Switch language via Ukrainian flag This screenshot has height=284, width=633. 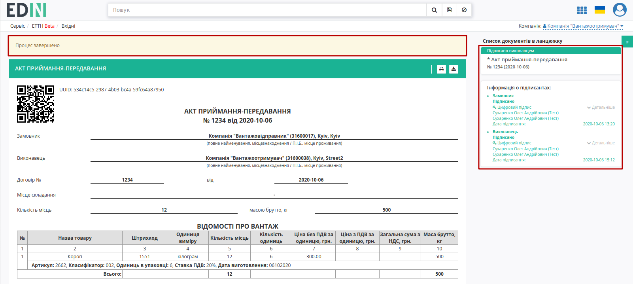[x=600, y=10]
